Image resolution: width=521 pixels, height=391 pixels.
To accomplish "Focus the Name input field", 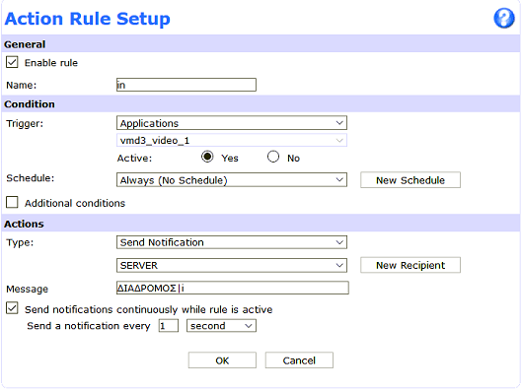I will click(186, 85).
